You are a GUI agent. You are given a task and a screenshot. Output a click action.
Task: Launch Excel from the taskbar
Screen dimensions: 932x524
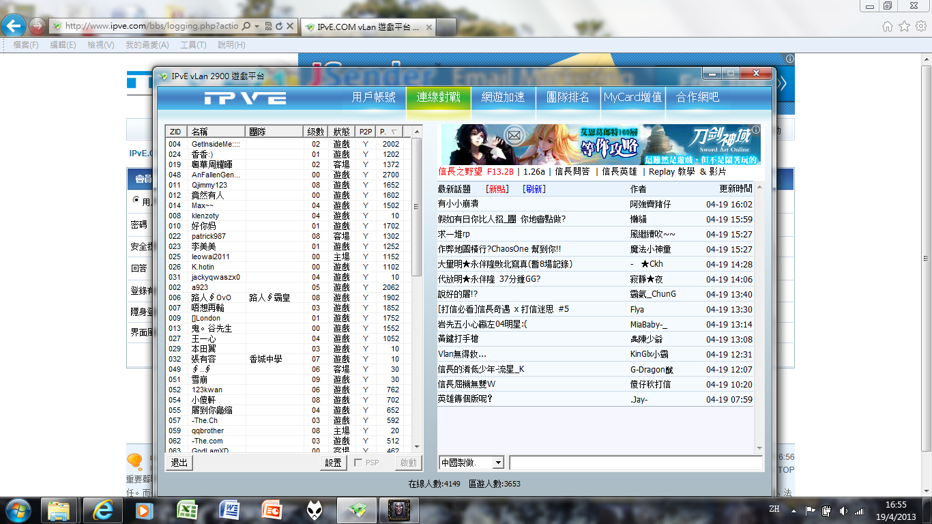[187, 510]
